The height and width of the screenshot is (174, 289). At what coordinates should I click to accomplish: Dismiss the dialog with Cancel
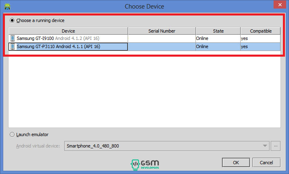point(266,163)
